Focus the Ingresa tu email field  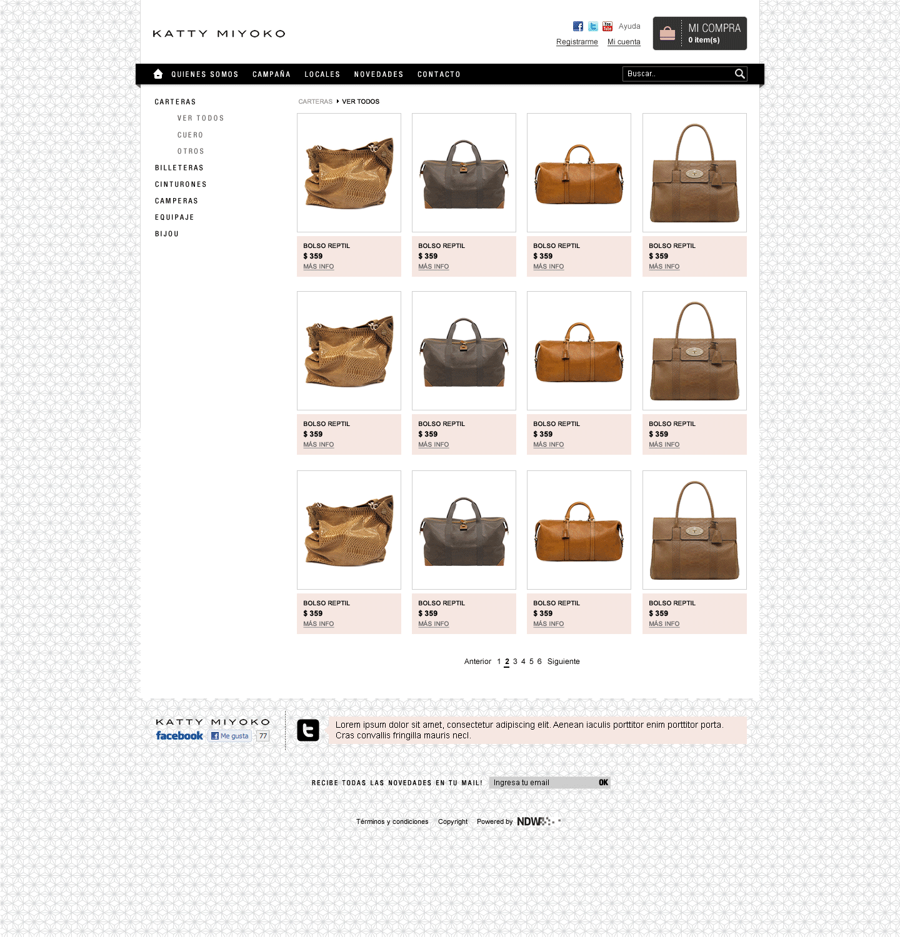542,783
